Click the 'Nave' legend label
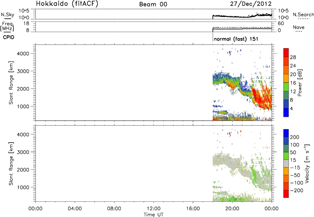The image size is (314, 217). tap(299, 27)
